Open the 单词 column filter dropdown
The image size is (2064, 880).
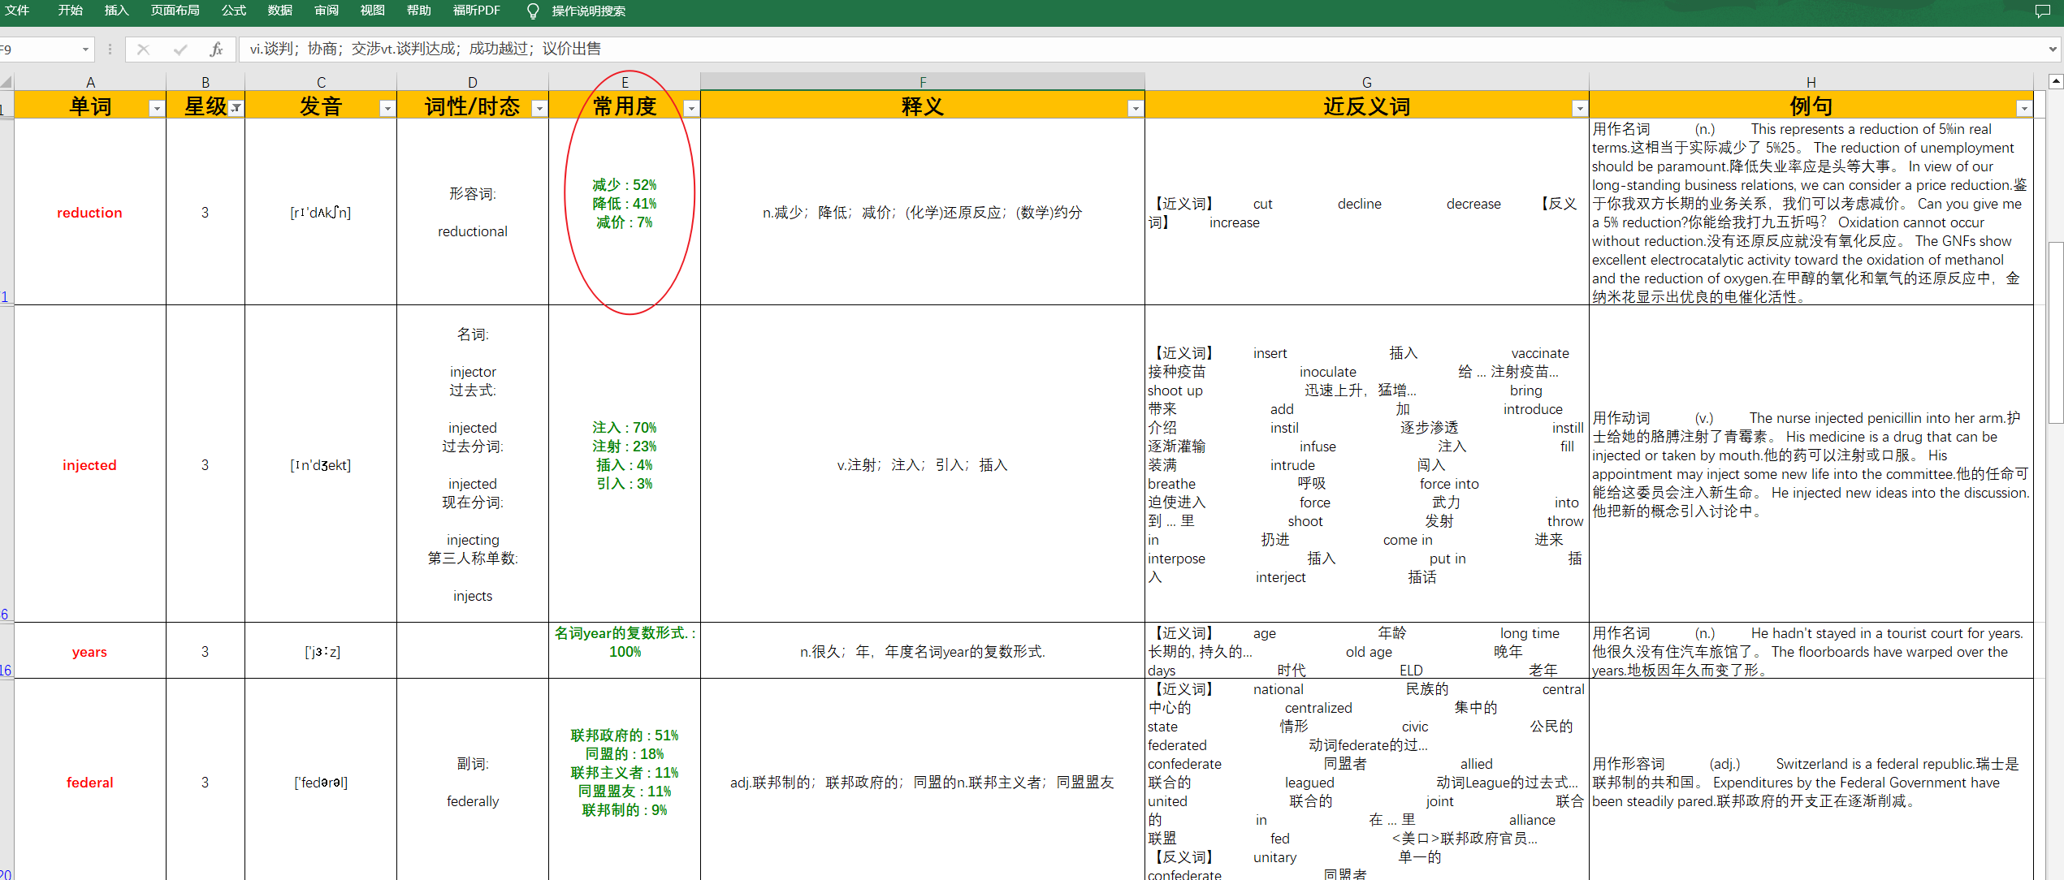click(x=157, y=108)
